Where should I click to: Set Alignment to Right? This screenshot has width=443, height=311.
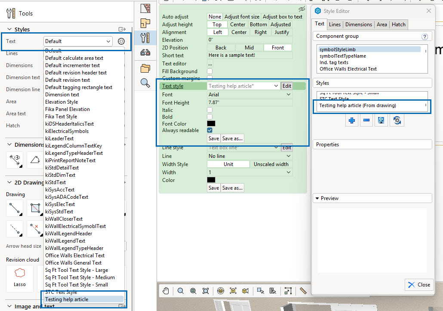tap(261, 32)
